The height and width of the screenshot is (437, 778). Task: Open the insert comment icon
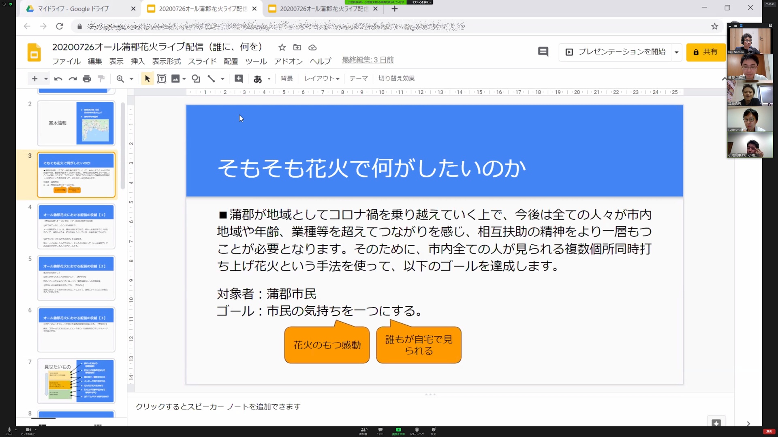coord(239,78)
